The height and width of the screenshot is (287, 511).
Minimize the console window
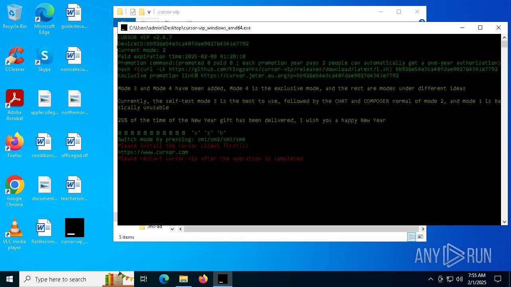pos(462,28)
